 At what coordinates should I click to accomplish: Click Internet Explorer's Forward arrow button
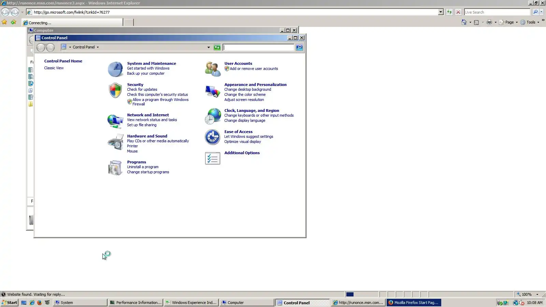tap(15, 12)
